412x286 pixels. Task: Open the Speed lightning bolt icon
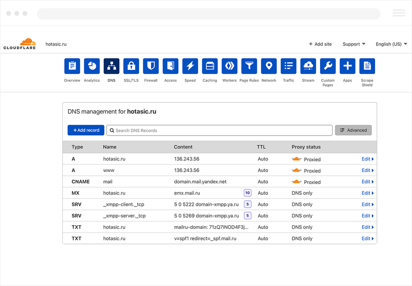click(190, 66)
